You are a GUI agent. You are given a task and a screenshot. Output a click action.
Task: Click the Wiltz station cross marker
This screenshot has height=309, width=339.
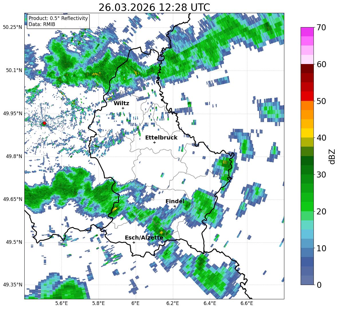123,108
